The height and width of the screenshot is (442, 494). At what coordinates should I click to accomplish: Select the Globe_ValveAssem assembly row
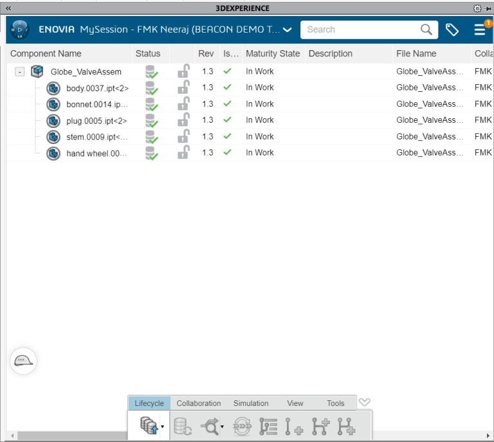(x=249, y=71)
